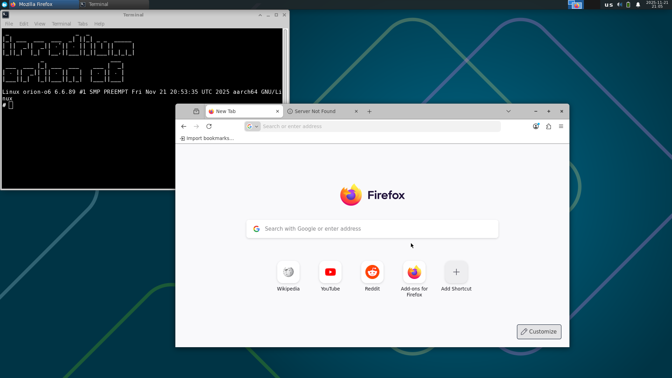Focus the Search with Google box on the page
Screen dimensions: 672x378
click(372, 229)
